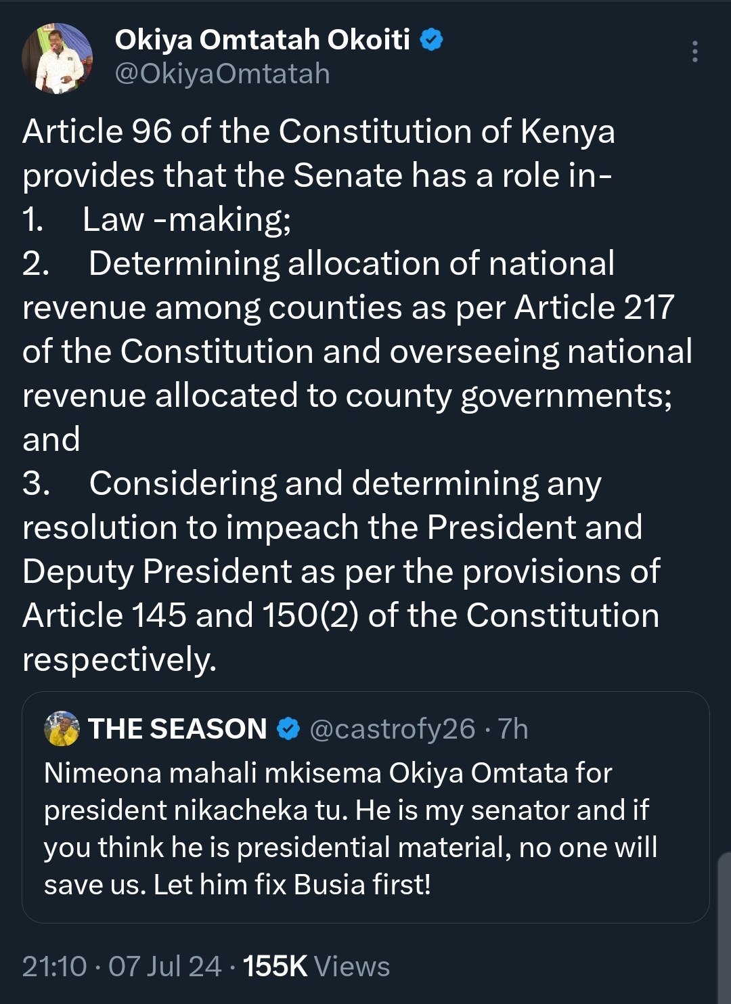This screenshot has width=731, height=1004.
Task: Tap the 'Law -making;' list line
Action: 156,220
